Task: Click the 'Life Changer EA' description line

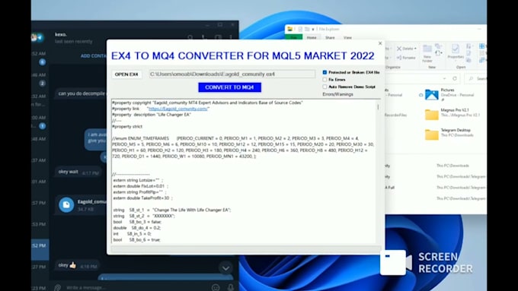Action: [152, 115]
